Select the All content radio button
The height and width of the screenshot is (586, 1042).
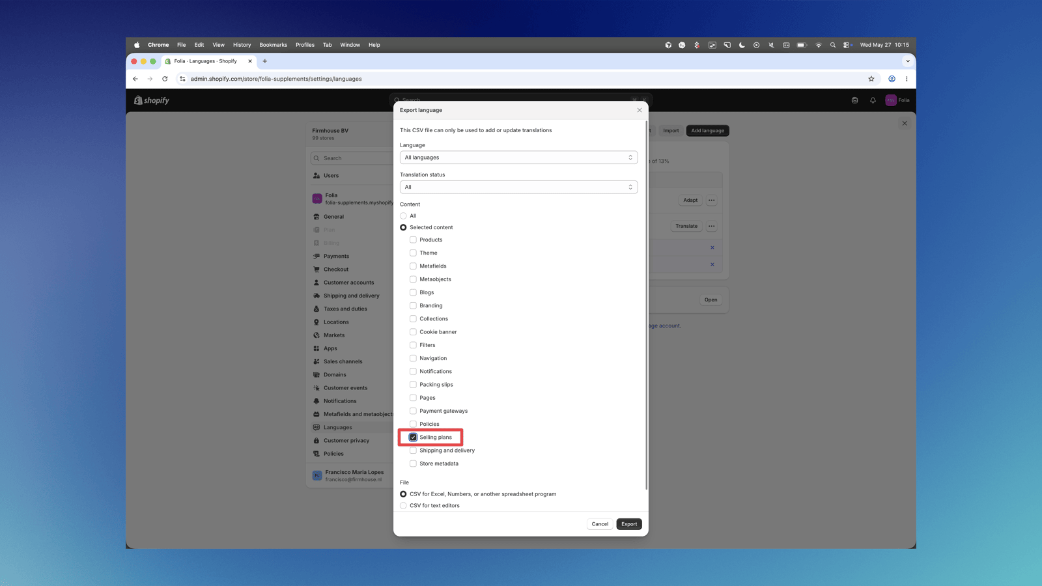(x=403, y=216)
